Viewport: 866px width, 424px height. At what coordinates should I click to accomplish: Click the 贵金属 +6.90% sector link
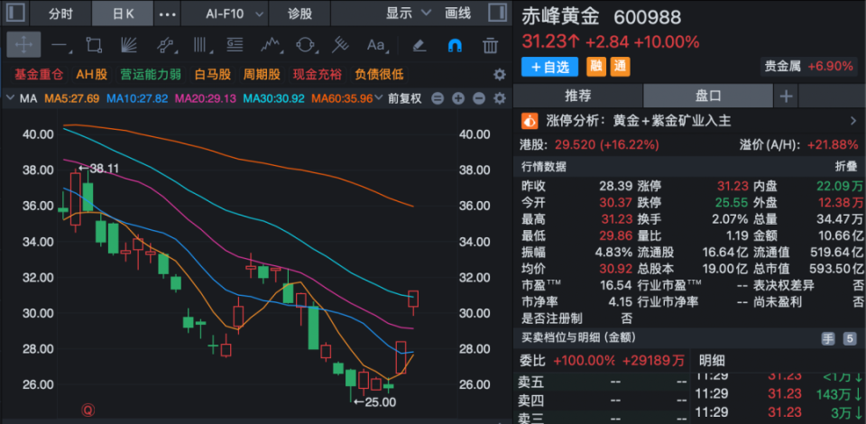(x=808, y=67)
